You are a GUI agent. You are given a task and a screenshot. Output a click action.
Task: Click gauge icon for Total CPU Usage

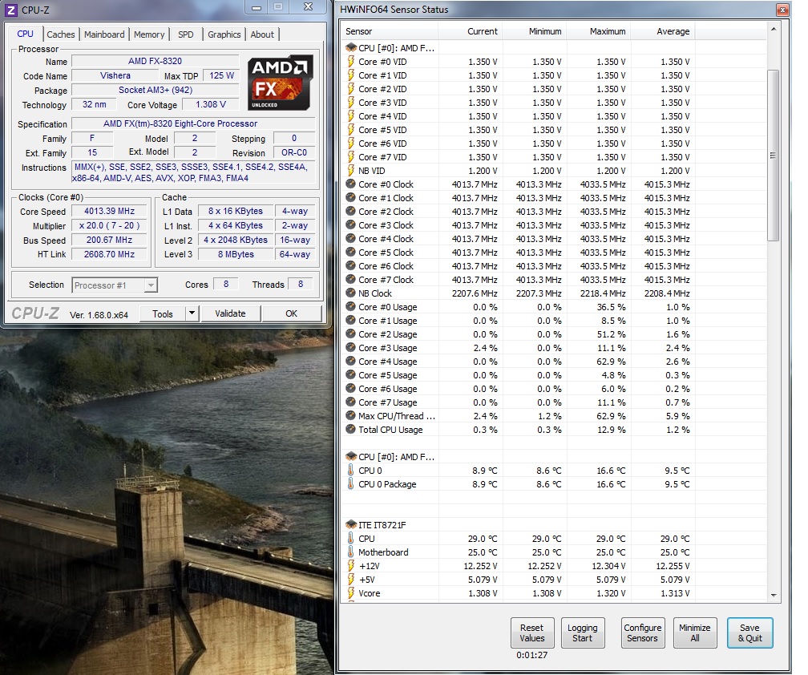[x=351, y=429]
